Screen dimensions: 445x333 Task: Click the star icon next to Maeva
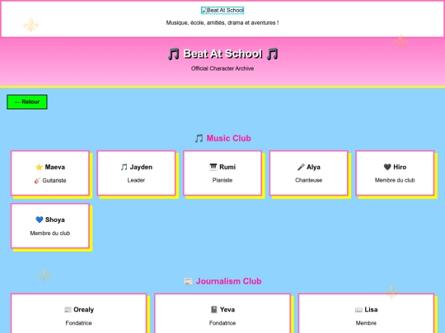40,167
